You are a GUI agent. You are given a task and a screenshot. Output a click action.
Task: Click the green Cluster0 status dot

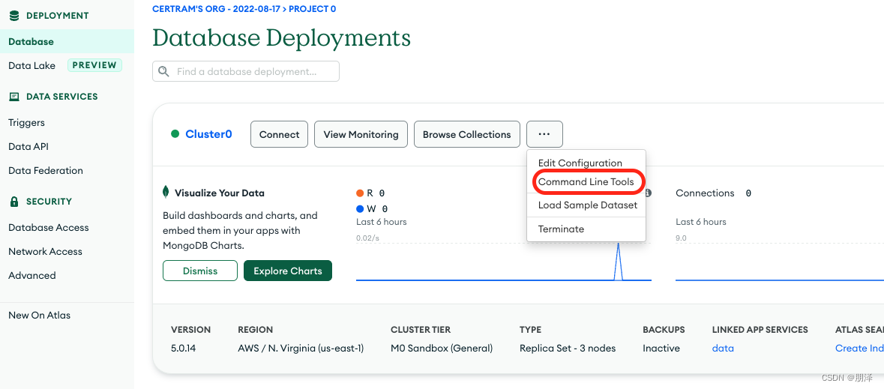click(175, 134)
